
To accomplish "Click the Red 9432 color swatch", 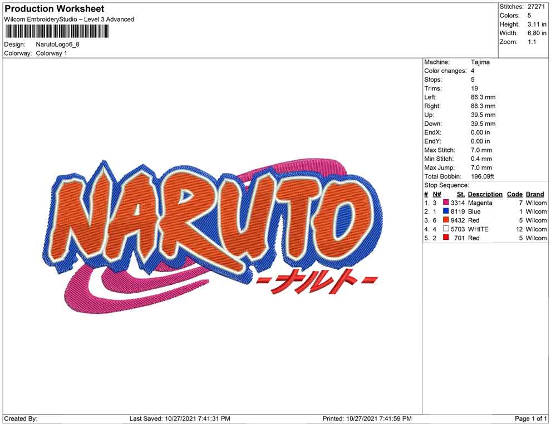I will (446, 220).
